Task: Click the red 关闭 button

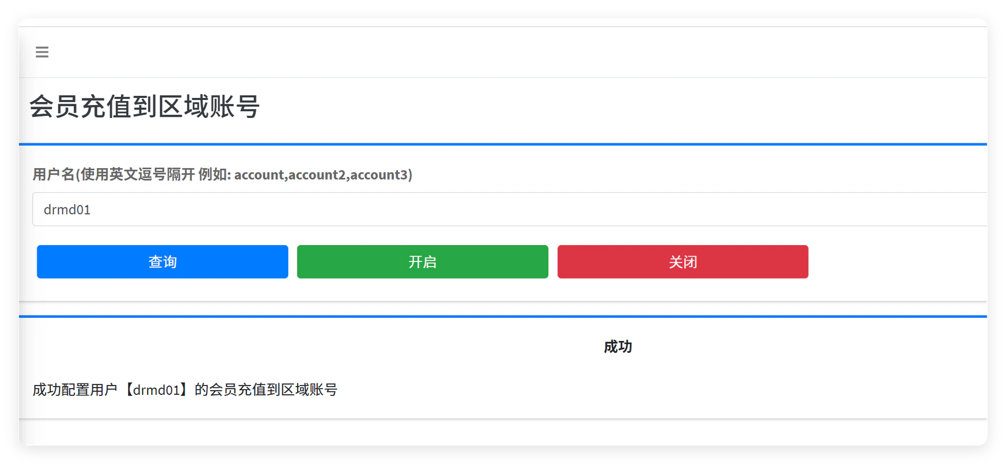Action: pyautogui.click(x=683, y=261)
